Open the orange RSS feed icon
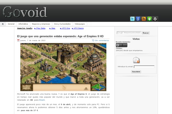 [144, 19]
